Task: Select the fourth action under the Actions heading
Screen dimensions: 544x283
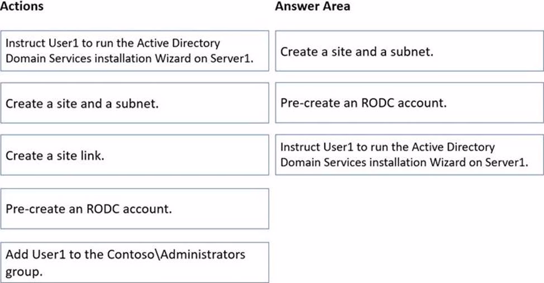Action: click(135, 209)
